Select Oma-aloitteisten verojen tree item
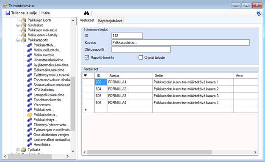 [52, 135]
